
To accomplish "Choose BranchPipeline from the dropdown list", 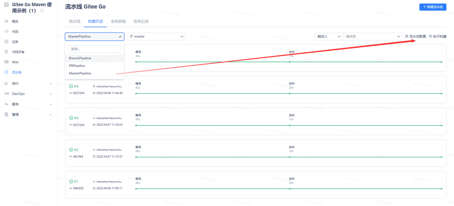I will coord(94,58).
